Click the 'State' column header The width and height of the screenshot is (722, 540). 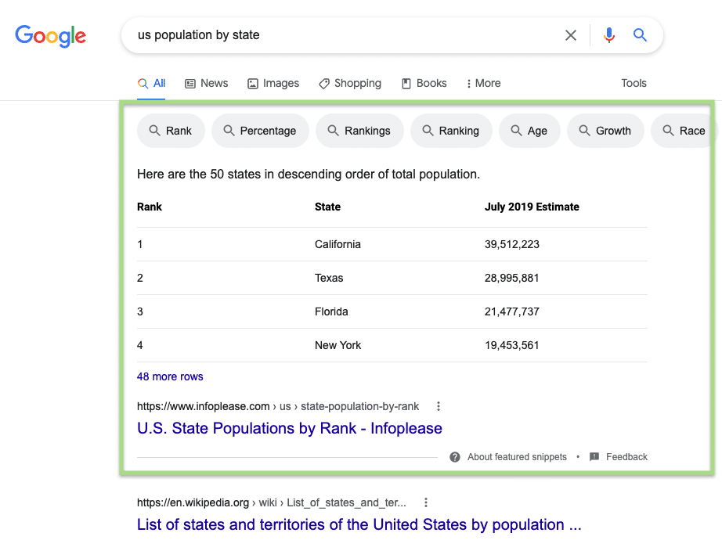(x=327, y=207)
